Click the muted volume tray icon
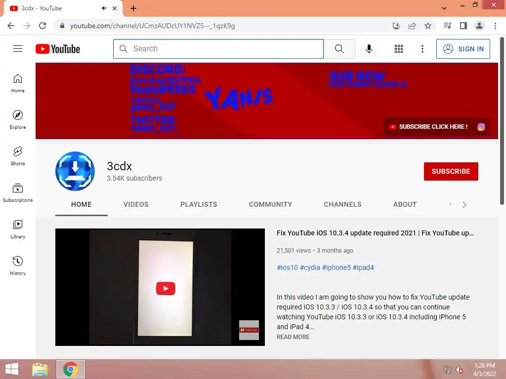 point(459,369)
